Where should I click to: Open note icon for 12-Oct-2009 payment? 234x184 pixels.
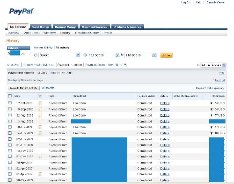click(x=40, y=103)
